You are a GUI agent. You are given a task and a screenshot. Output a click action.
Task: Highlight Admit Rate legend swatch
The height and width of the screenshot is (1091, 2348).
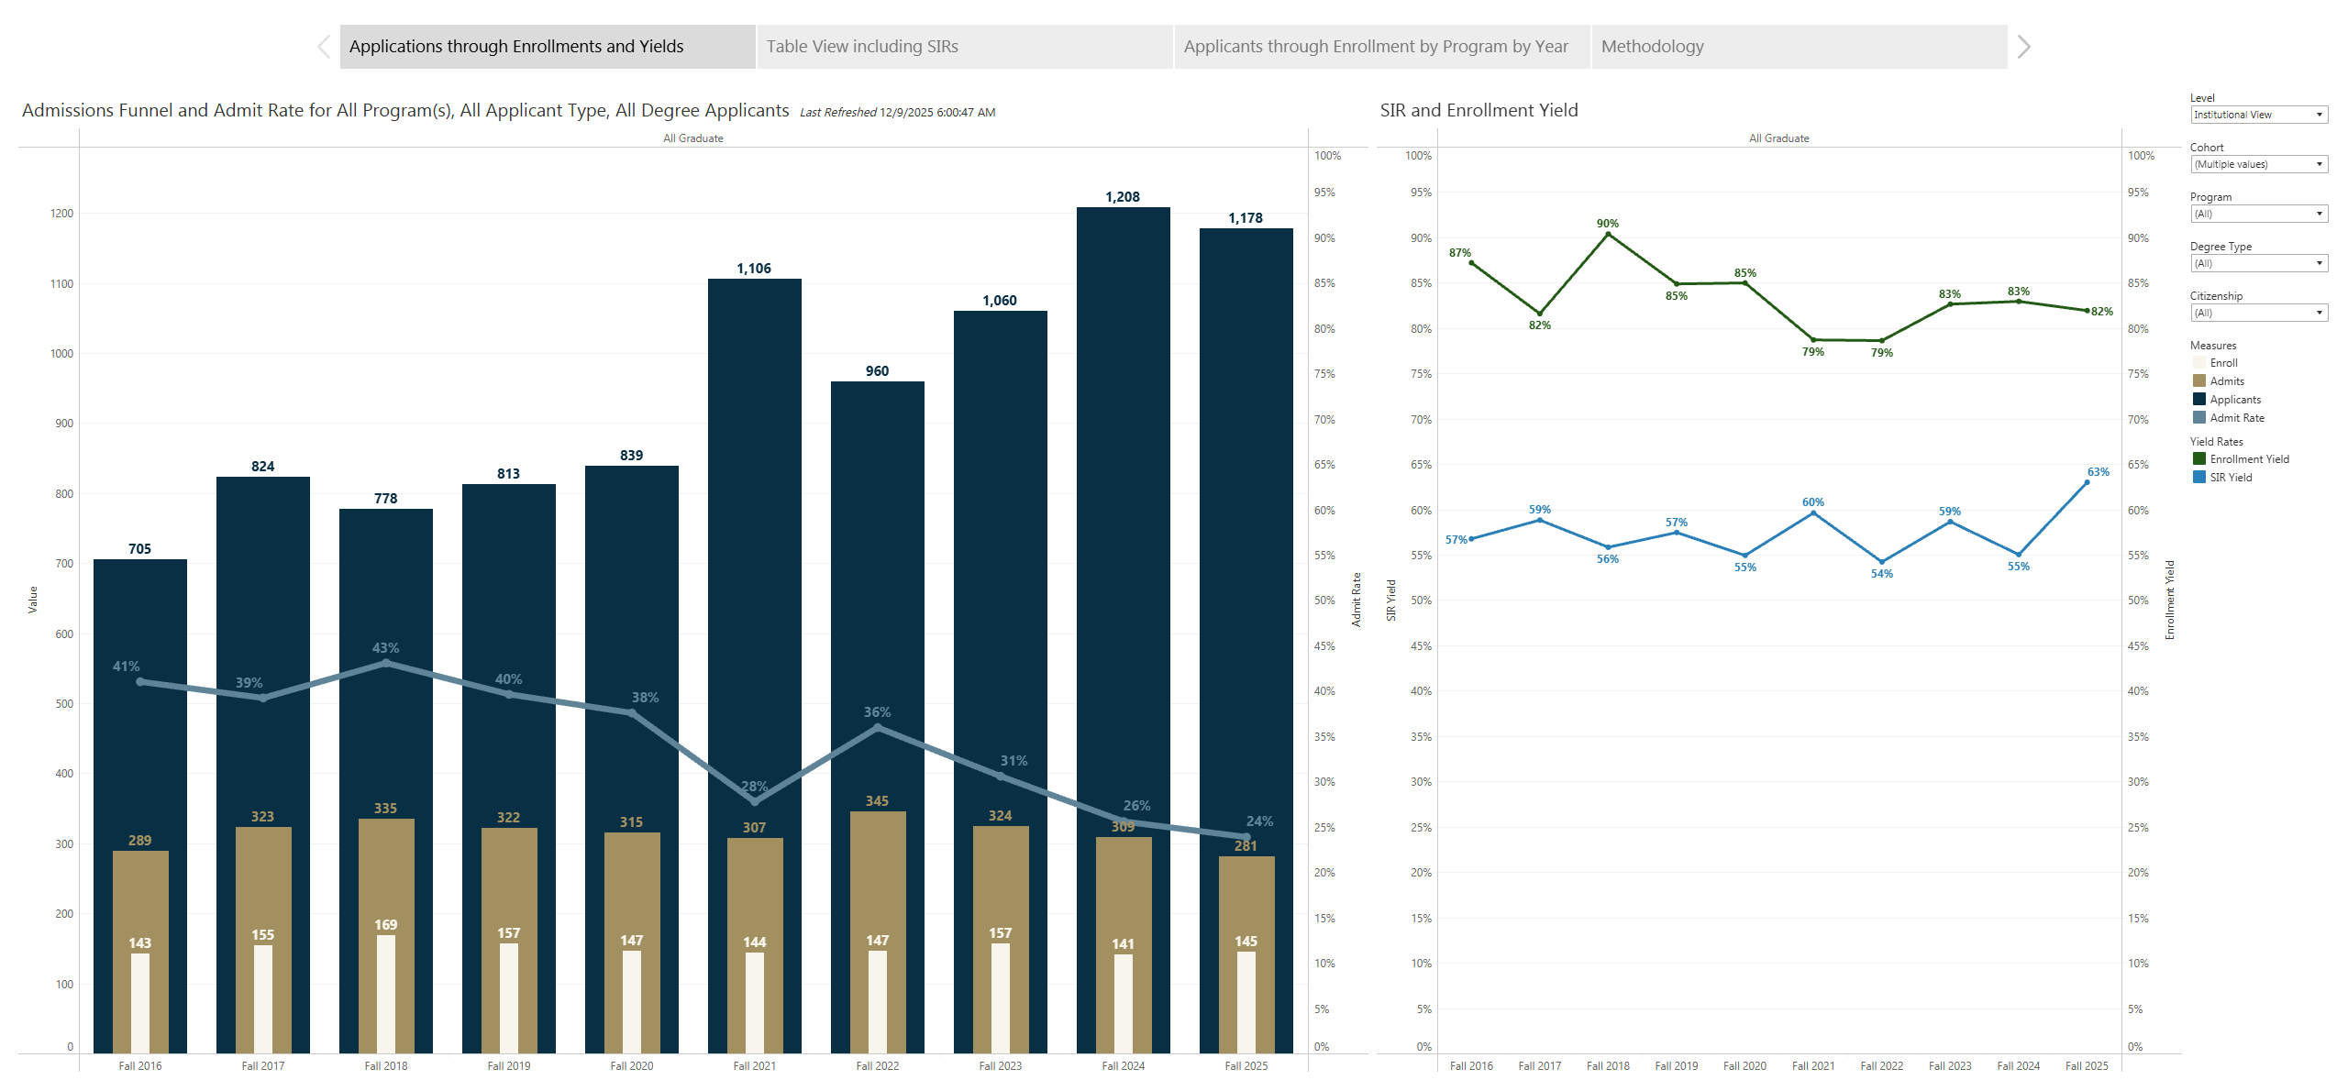(2198, 418)
